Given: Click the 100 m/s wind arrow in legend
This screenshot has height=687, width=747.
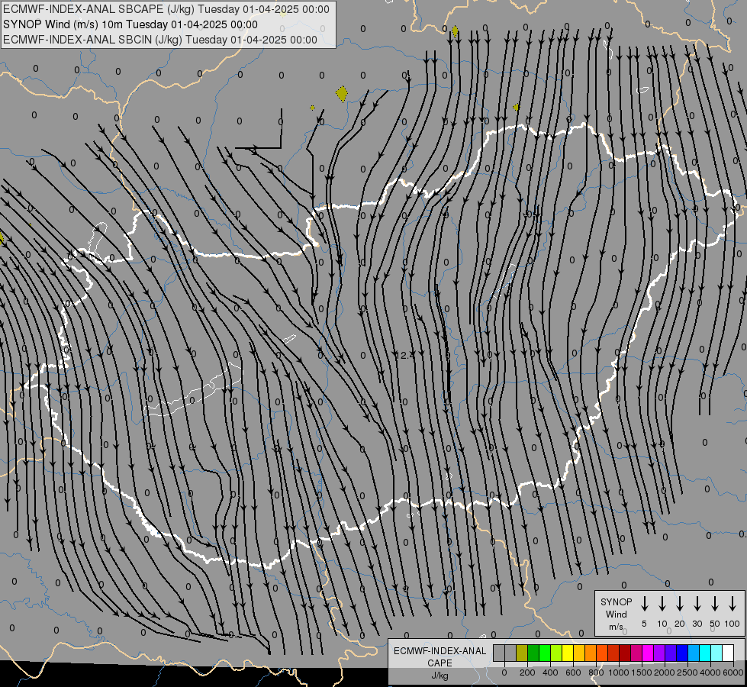Looking at the screenshot, I should [x=733, y=604].
